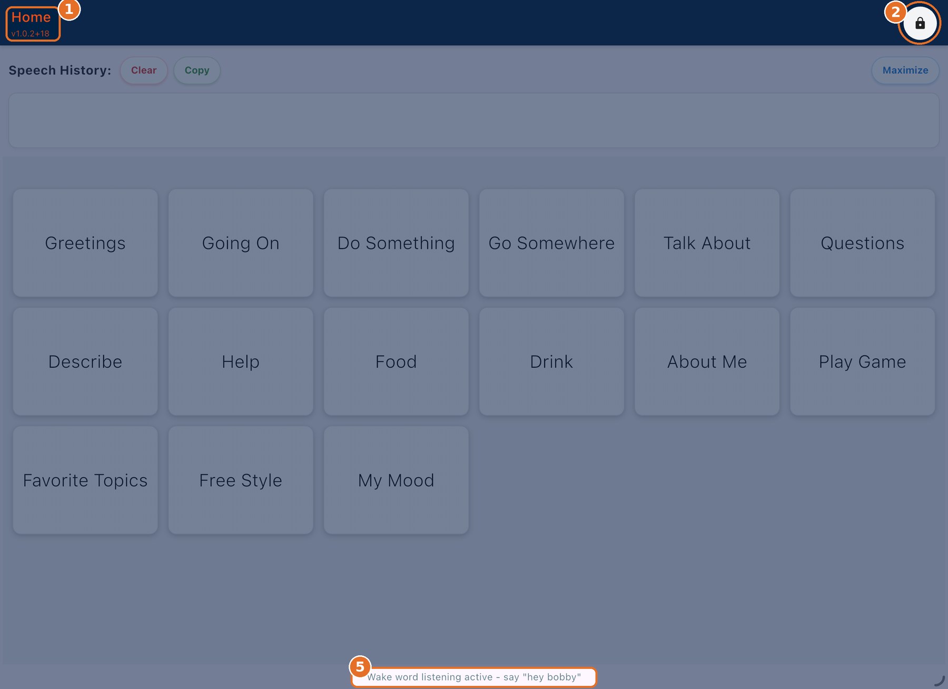Select the Do Something tile
The image size is (948, 689).
[396, 243]
